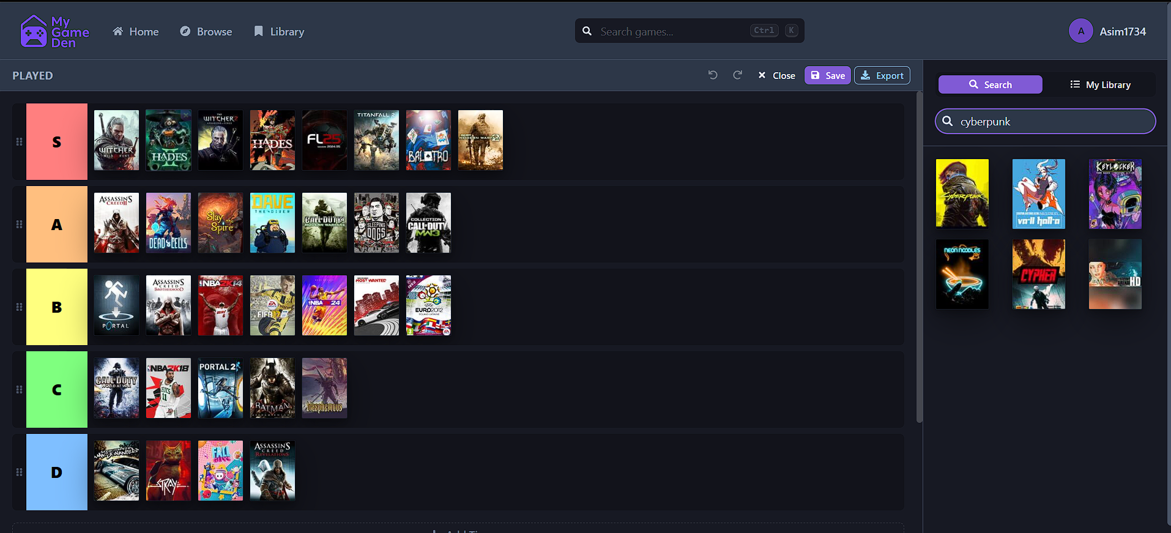1171x533 pixels.
Task: Select the Sleeping Dogs cover
Action: point(376,223)
